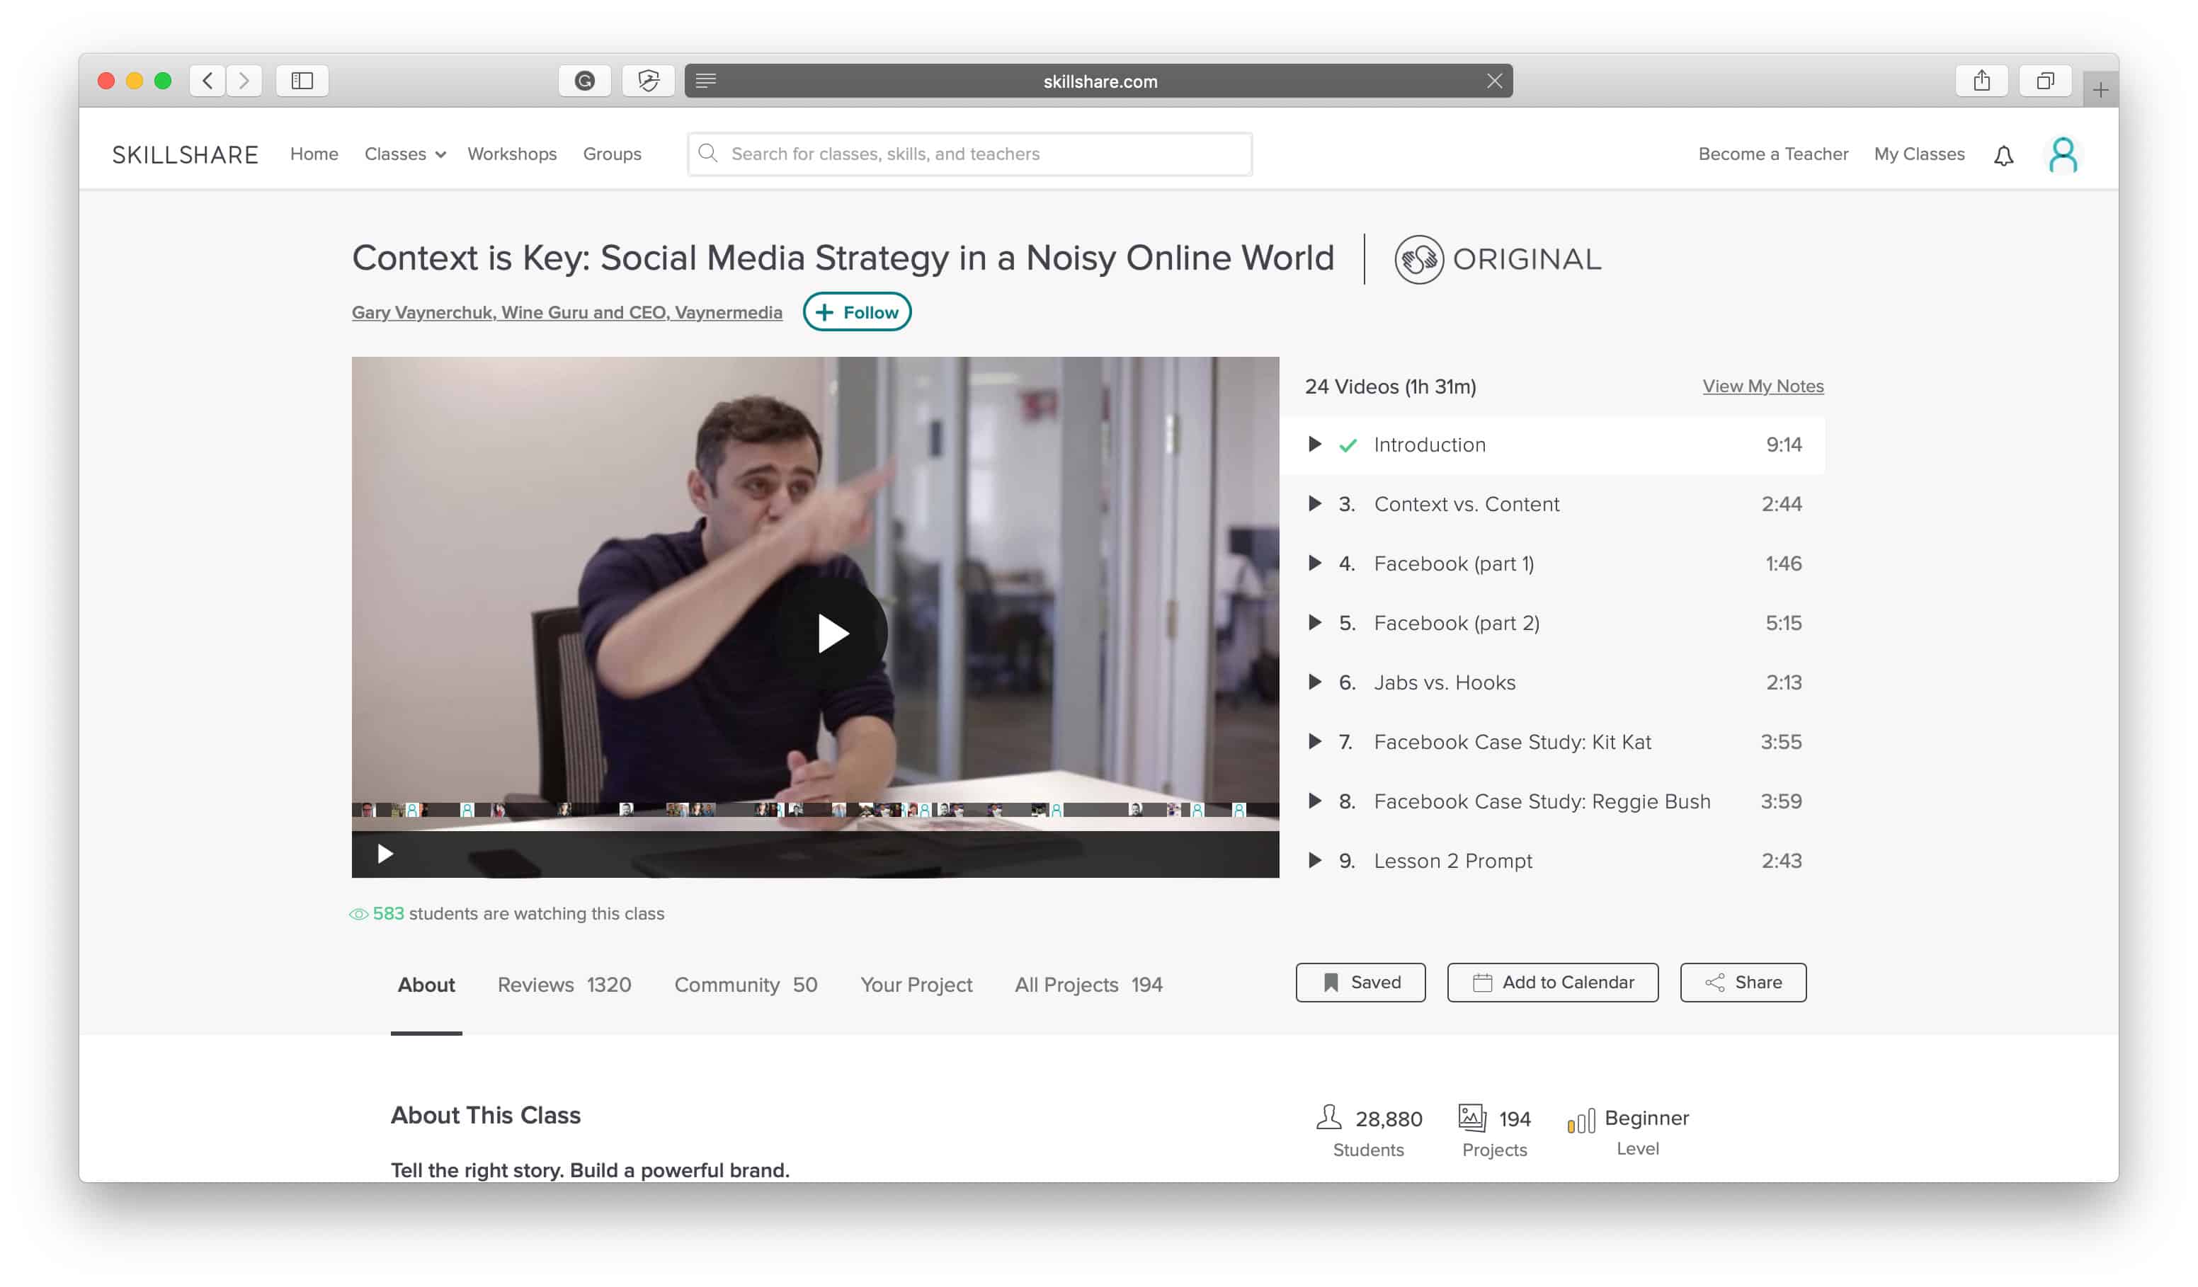2198x1287 pixels.
Task: Click the eye icon beside 583 students
Action: 358,915
